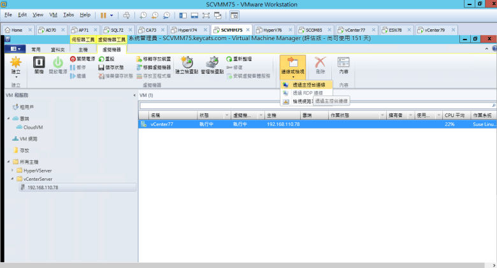Screen dimensions: 497x268
Task: Collapse the 所有主機 tree node
Action: (x=8, y=163)
